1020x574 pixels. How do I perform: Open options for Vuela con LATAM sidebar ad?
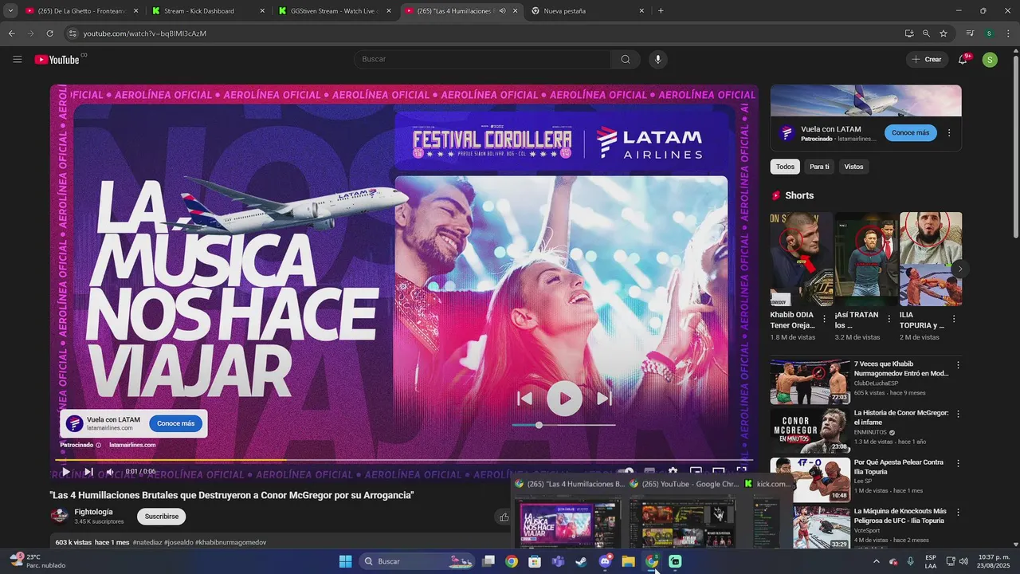[949, 133]
